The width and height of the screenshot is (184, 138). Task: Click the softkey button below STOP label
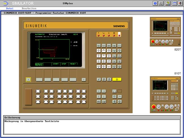65,80
